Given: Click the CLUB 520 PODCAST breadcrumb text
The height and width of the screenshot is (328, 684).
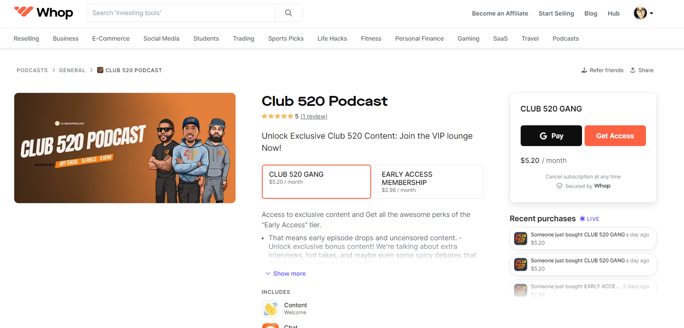Looking at the screenshot, I should tap(134, 70).
